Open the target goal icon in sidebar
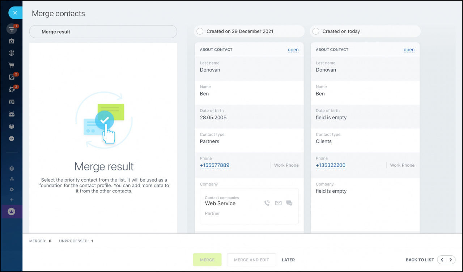The width and height of the screenshot is (463, 272). [x=12, y=53]
